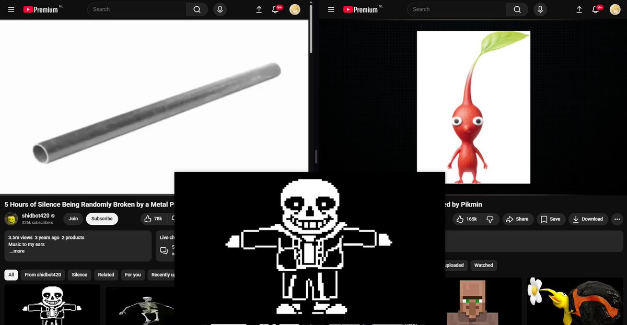Image resolution: width=627 pixels, height=325 pixels.
Task: Start voice search in left window
Action: pos(220,9)
